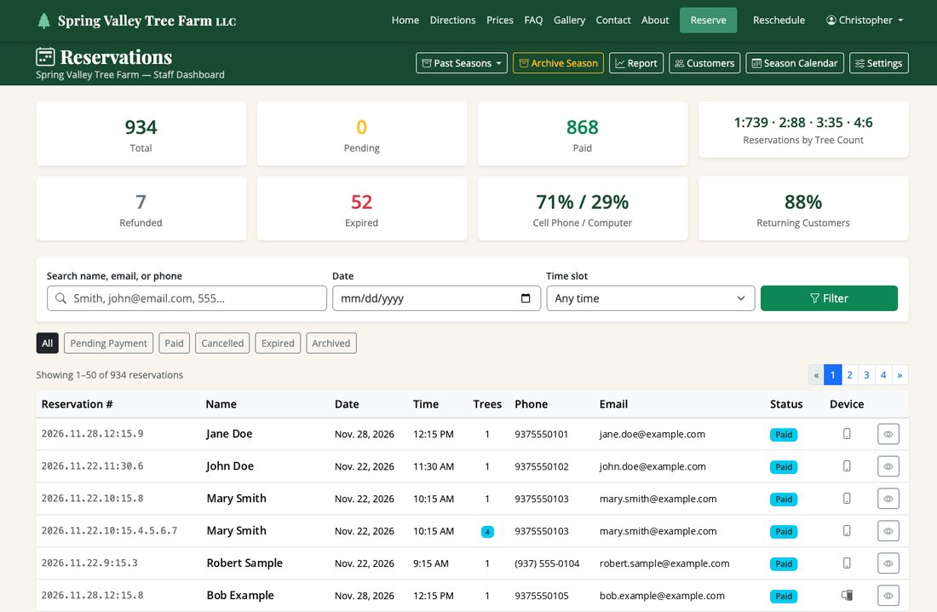Click current page 1 in pagination

832,374
